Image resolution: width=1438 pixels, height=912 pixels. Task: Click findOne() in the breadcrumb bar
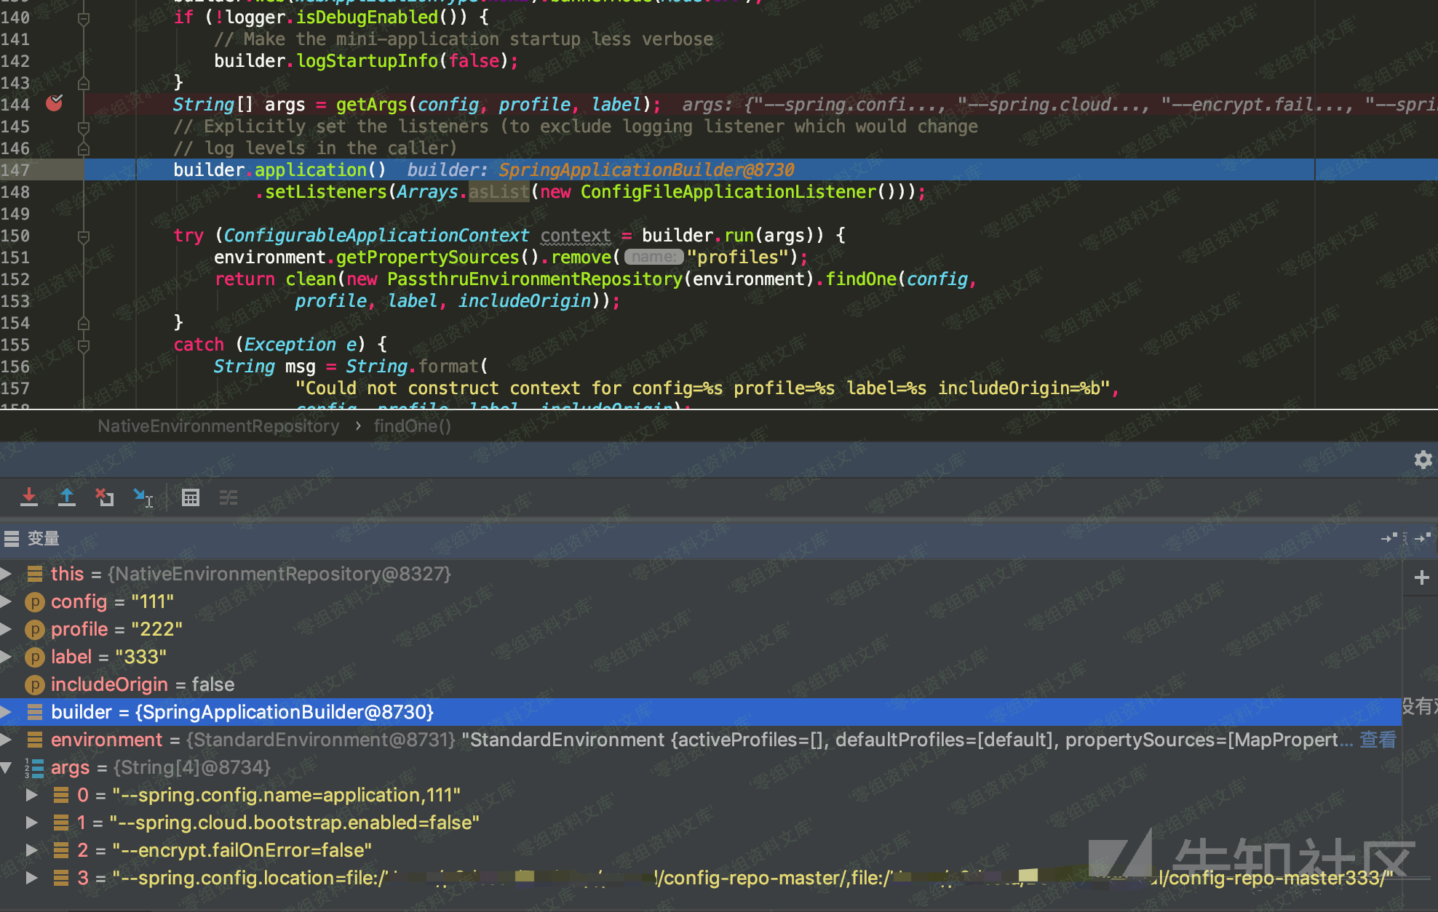point(412,426)
